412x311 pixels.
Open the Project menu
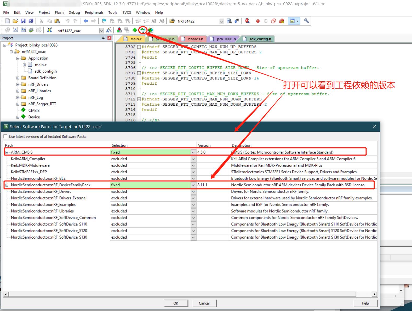tap(44, 12)
